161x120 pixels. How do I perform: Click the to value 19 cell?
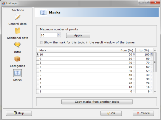[x=144, y=87]
